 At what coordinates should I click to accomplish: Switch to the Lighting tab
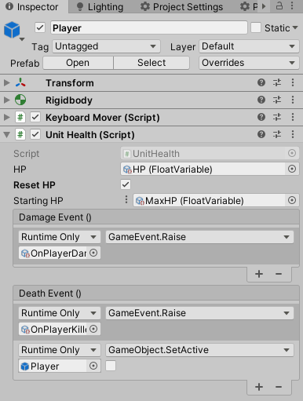click(100, 7)
